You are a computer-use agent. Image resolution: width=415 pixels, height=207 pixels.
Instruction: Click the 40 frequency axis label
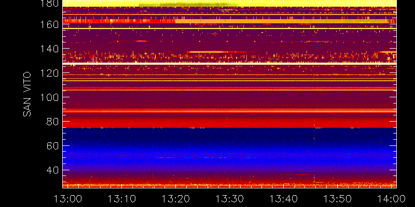[52, 170]
